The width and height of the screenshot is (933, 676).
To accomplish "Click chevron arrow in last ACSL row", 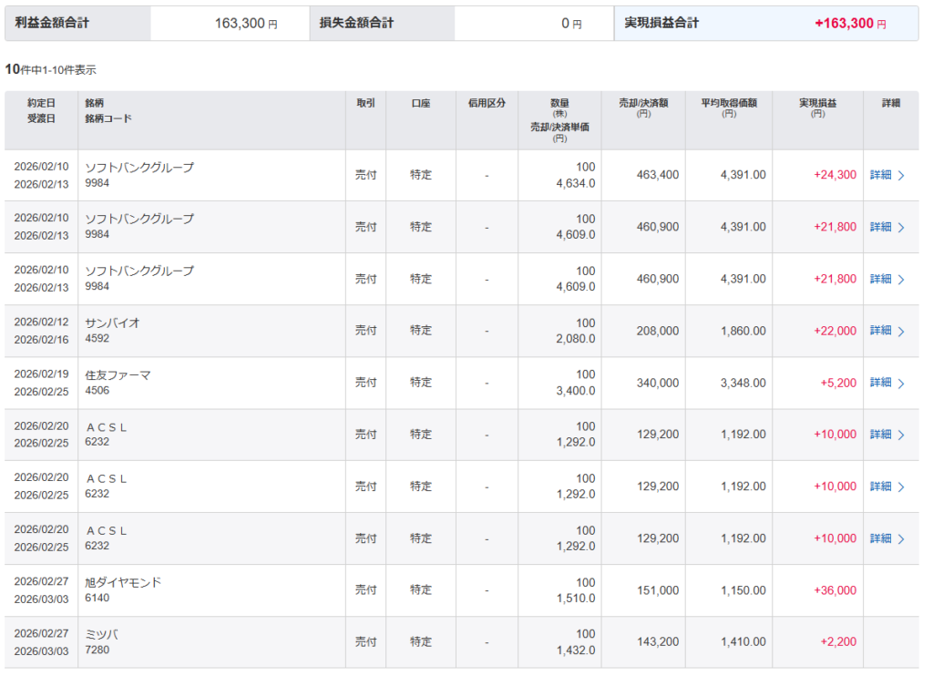I will pyautogui.click(x=901, y=538).
